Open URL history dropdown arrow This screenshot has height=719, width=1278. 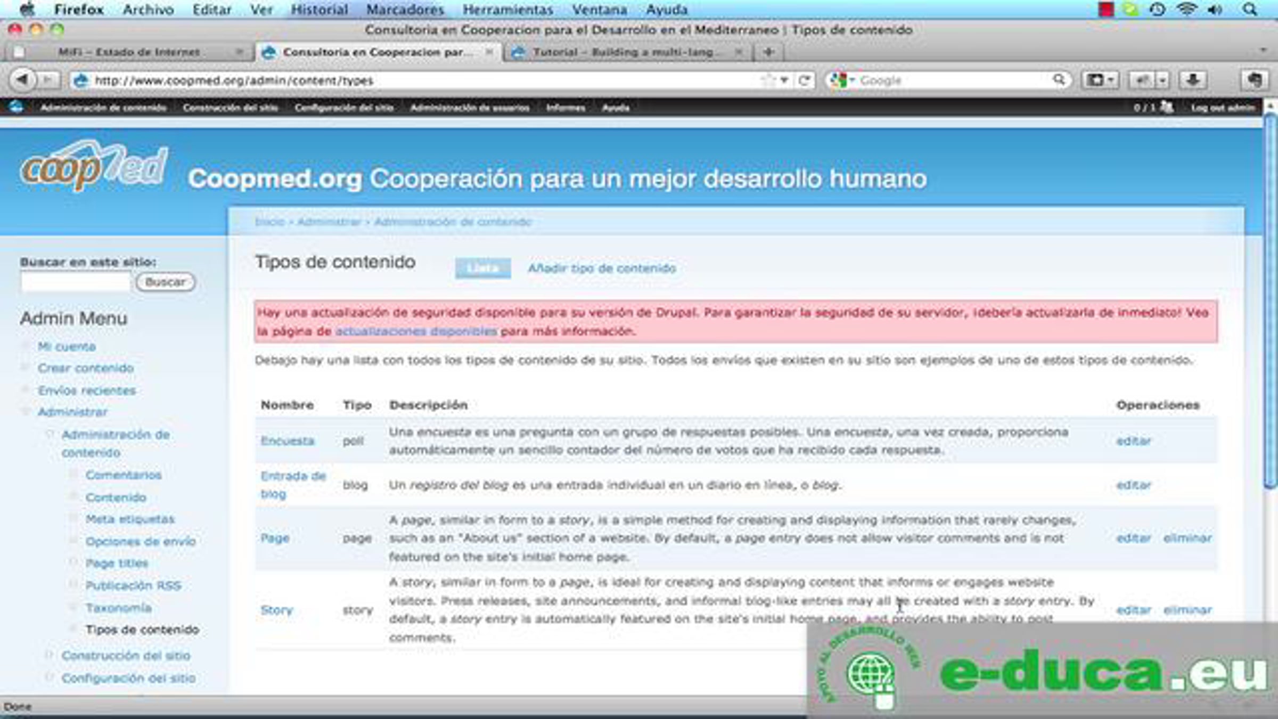784,80
